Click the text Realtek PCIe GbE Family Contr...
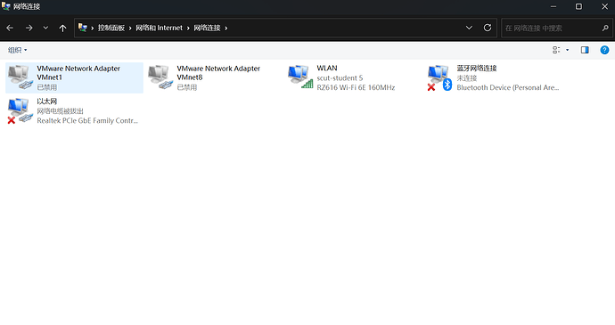 (x=87, y=121)
